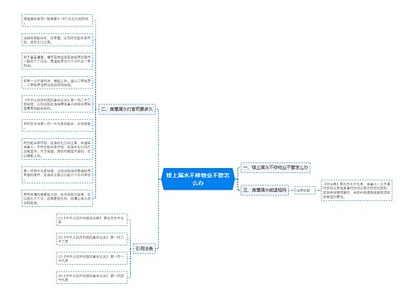This screenshot has height=298, width=414.
Task: Open the 《民法典》第五百七十七条 detail box
Action: coord(357,190)
